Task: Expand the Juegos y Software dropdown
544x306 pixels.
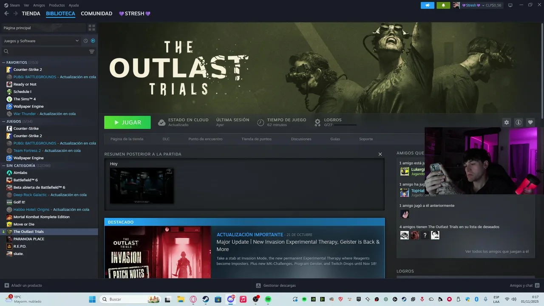Action: pos(41,41)
